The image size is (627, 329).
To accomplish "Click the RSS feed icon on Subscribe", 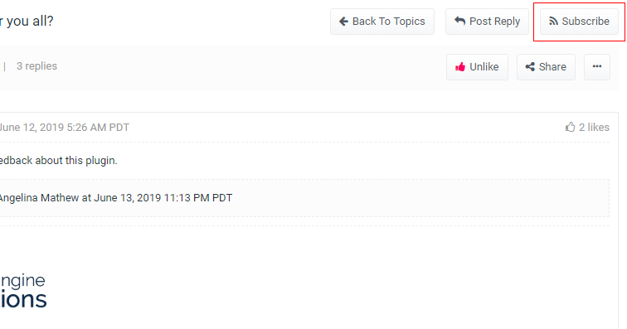I will tap(553, 22).
